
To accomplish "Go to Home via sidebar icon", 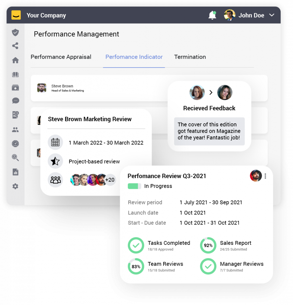I will (x=15, y=60).
